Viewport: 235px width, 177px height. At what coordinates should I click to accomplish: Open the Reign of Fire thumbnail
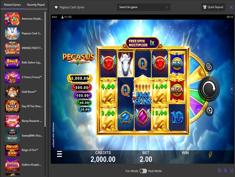pos(12,150)
